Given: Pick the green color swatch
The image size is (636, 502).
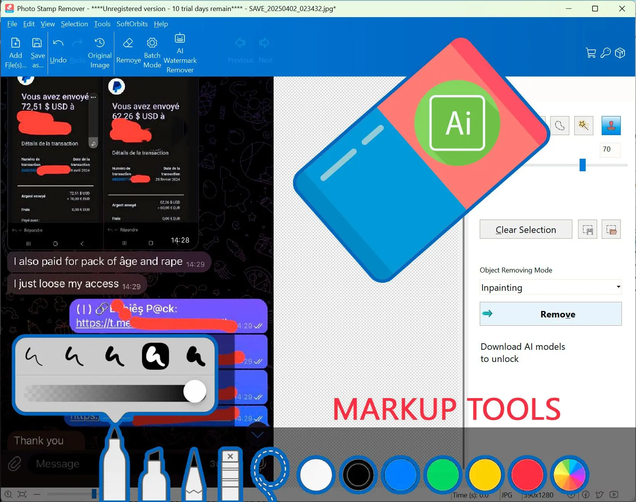Looking at the screenshot, I should coord(442,475).
